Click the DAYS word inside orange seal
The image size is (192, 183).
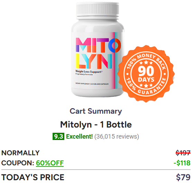tap(146, 80)
